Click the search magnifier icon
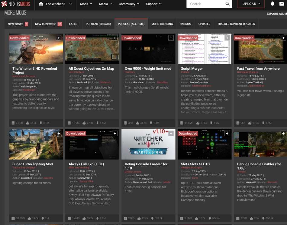 pos(227,4)
